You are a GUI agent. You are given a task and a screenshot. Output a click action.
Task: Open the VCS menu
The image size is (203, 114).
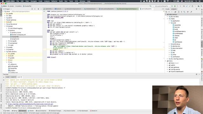[x=76, y=1]
